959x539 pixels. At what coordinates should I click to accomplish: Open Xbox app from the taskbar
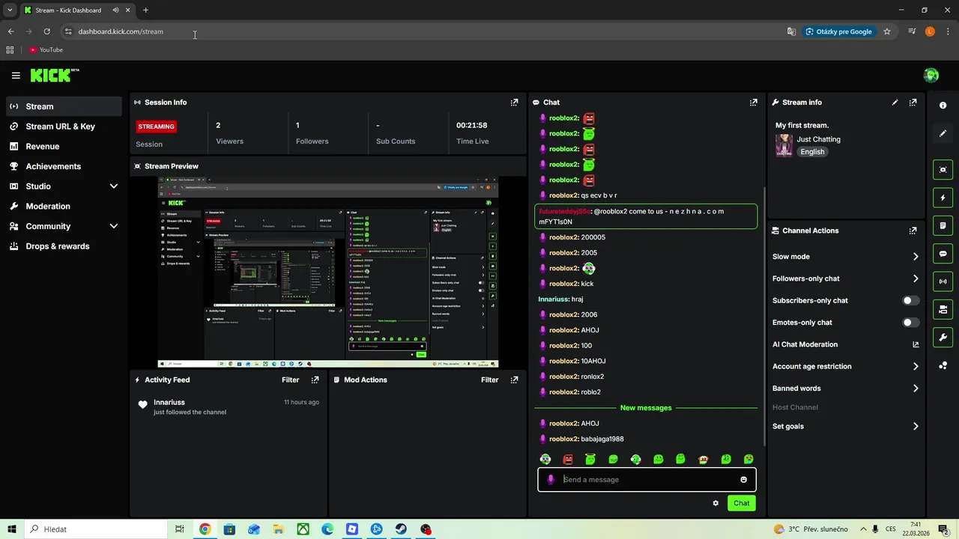pyautogui.click(x=303, y=529)
